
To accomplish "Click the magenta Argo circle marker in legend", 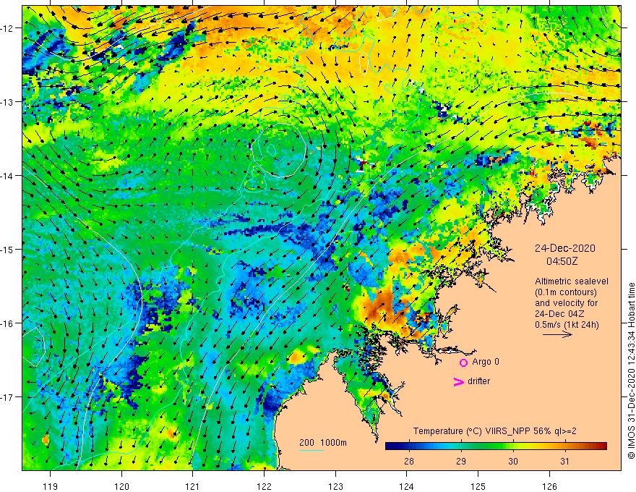I will [463, 363].
